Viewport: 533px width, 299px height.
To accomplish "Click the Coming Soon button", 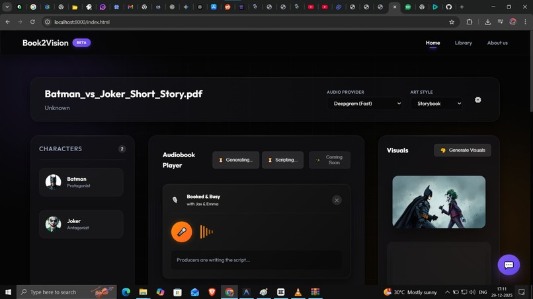I will click(329, 160).
